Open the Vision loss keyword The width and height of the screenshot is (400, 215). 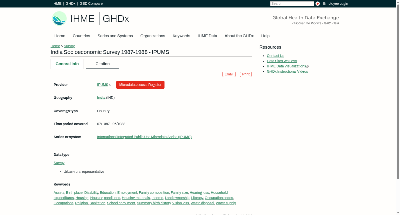(x=180, y=203)
